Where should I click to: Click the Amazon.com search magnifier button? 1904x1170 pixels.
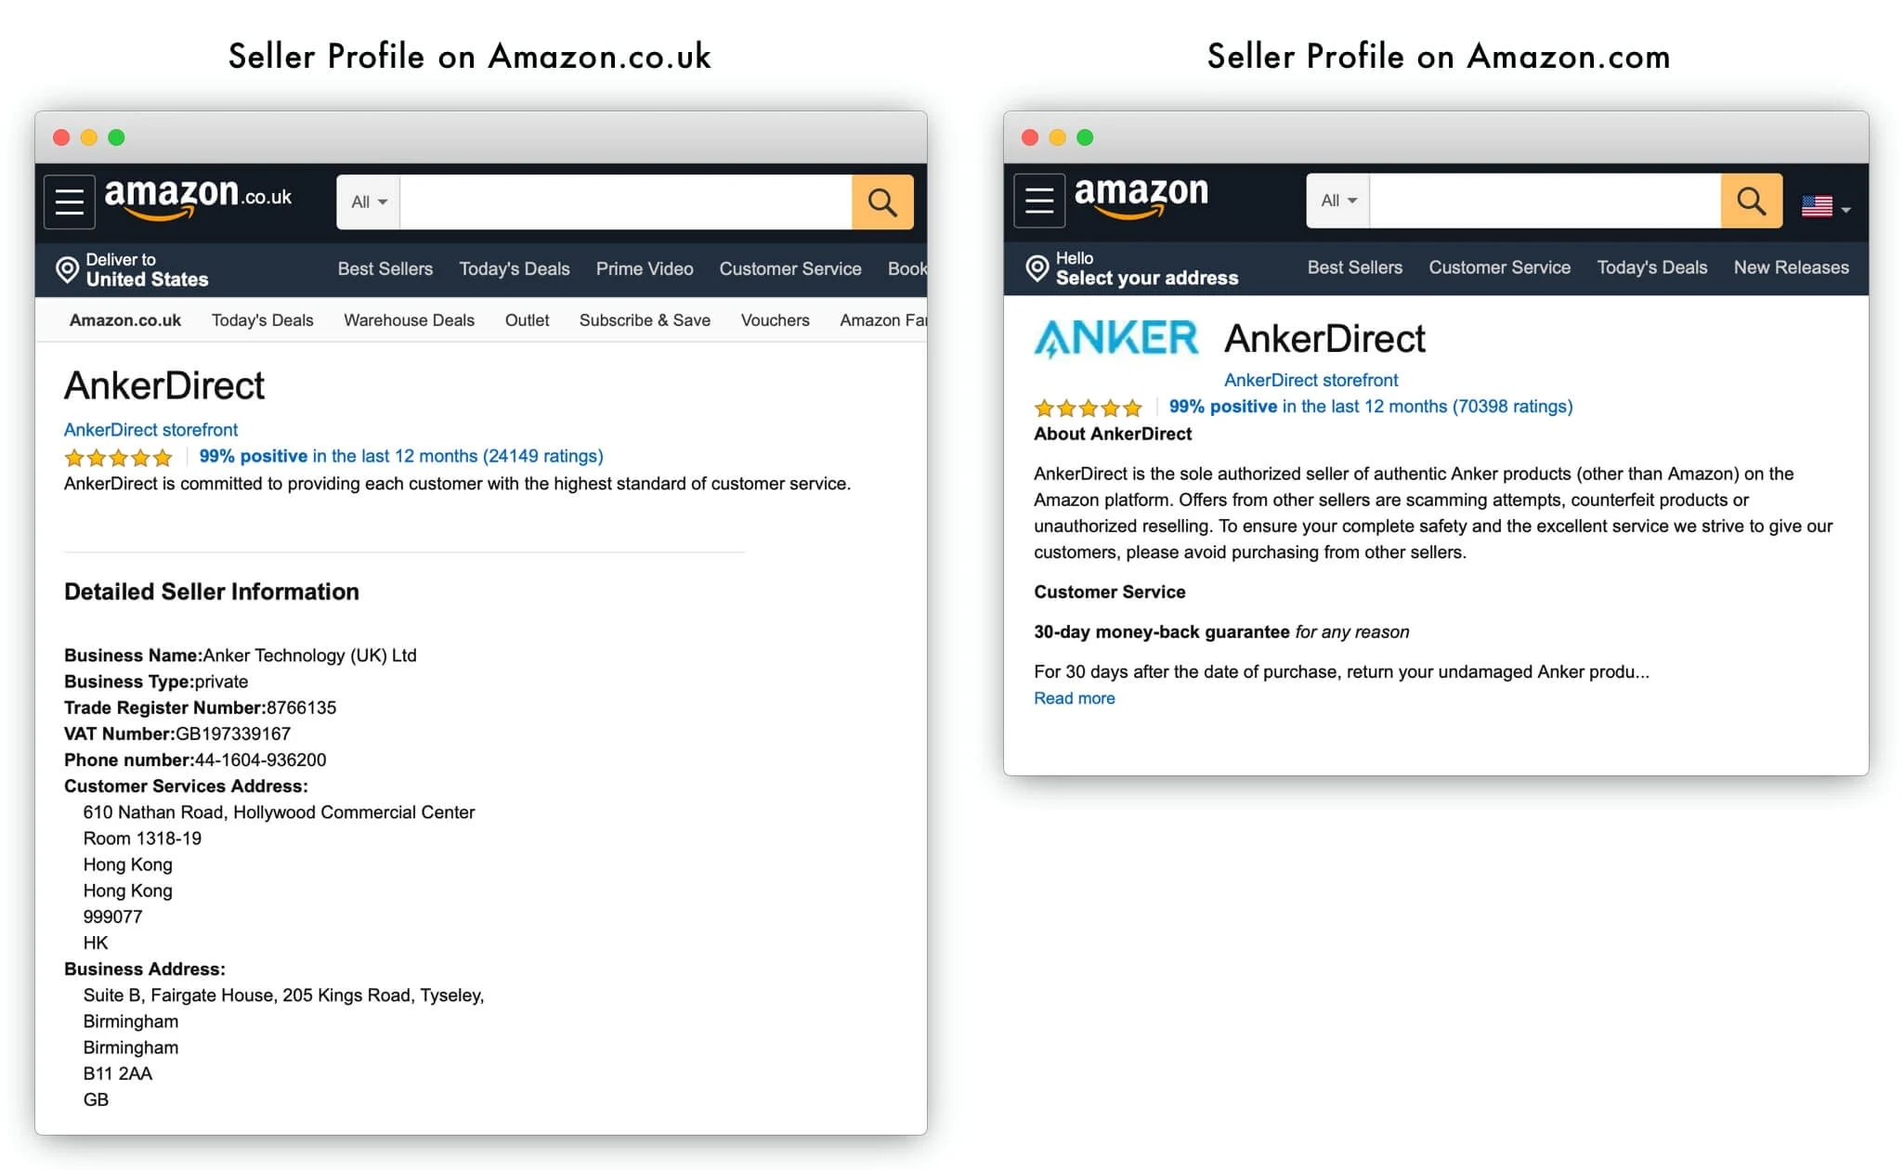point(1751,200)
